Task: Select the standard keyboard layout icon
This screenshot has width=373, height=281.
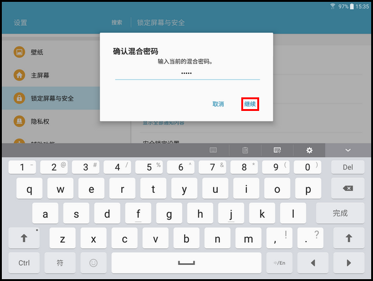Action: (x=213, y=150)
